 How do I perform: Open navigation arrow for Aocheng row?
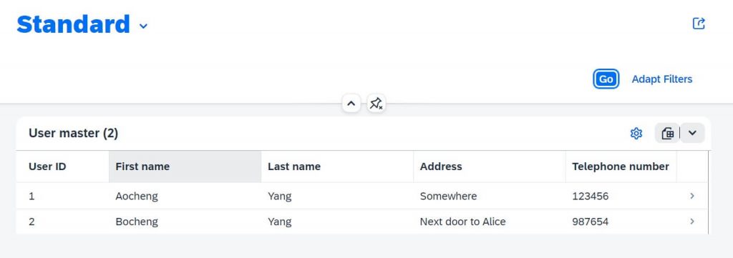(692, 196)
